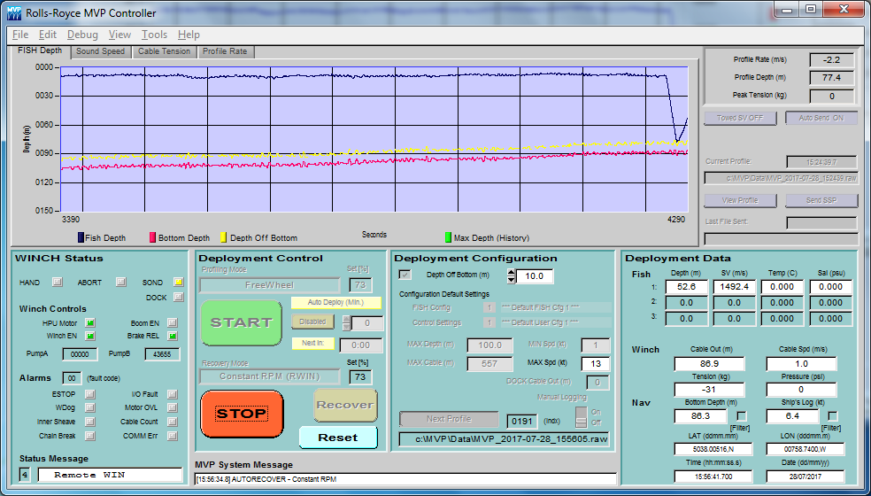
Task: Flip the Manual Logging On/Off switch
Action: pos(582,416)
